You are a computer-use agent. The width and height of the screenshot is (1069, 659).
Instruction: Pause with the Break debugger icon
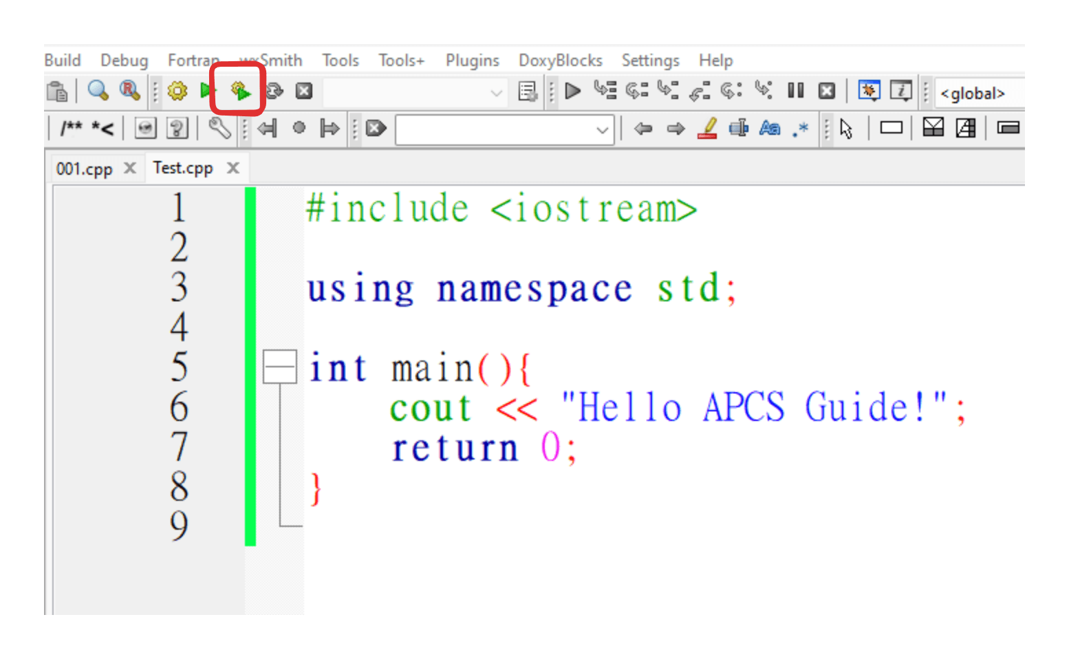(x=796, y=91)
